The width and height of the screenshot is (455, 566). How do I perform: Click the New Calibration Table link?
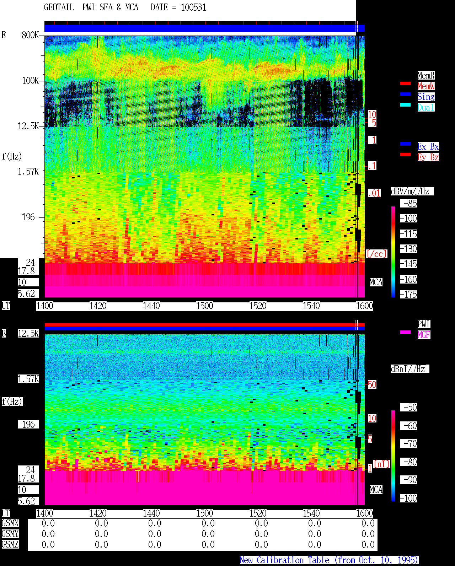pyautogui.click(x=329, y=560)
